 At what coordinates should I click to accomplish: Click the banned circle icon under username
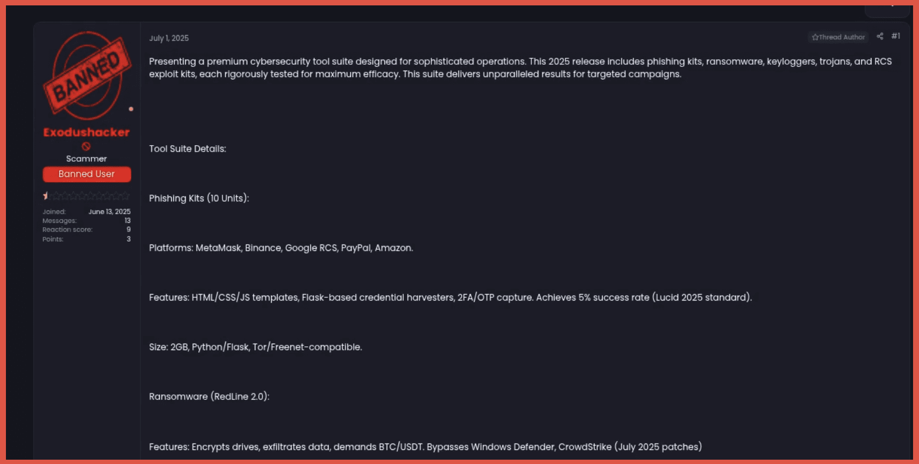[x=86, y=146]
